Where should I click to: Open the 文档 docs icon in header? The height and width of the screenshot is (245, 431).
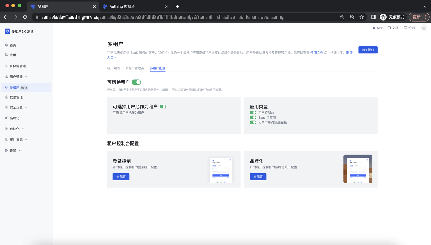389,28
